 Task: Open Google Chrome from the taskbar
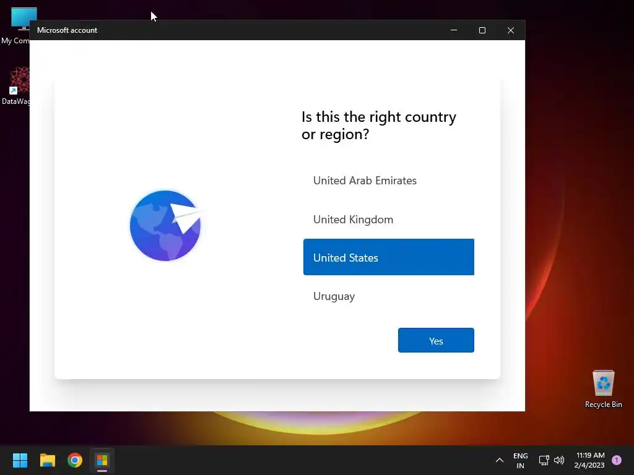75,460
